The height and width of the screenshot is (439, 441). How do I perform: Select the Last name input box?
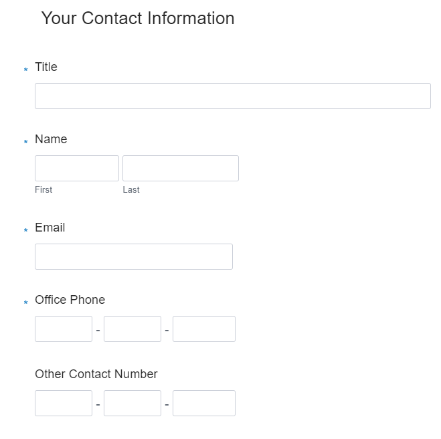(x=180, y=168)
